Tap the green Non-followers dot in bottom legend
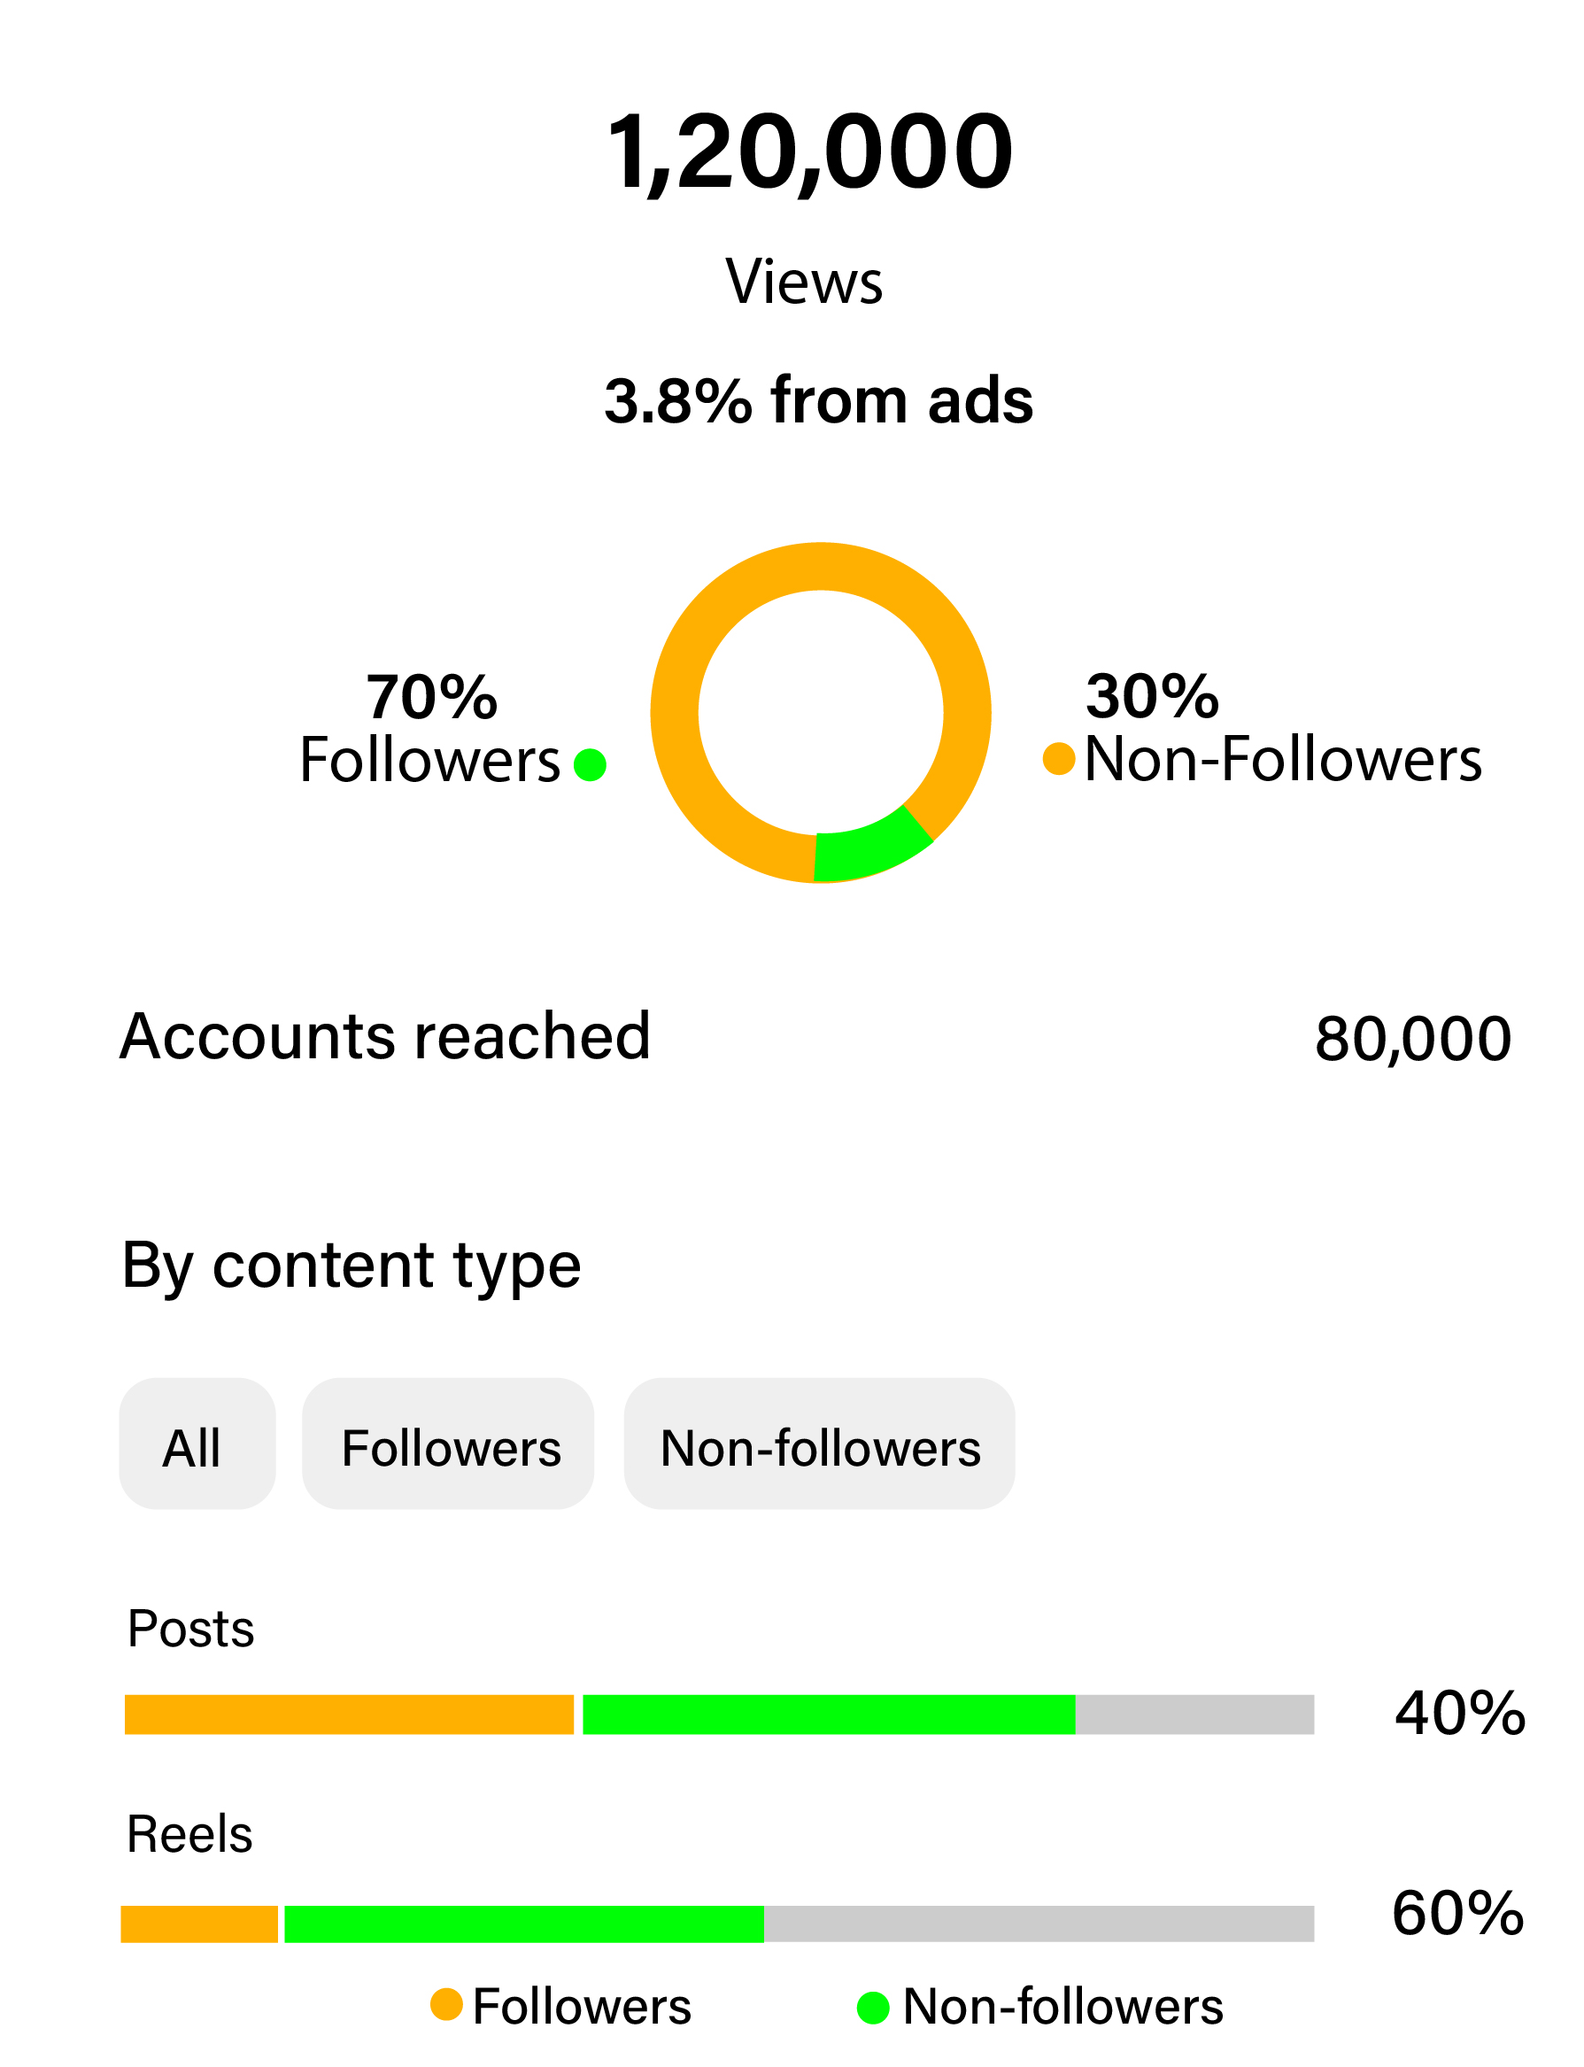 click(873, 2007)
